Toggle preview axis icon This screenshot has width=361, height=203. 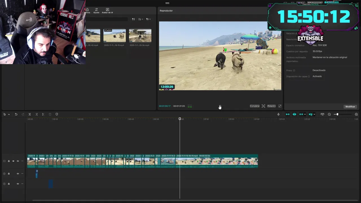point(311,114)
